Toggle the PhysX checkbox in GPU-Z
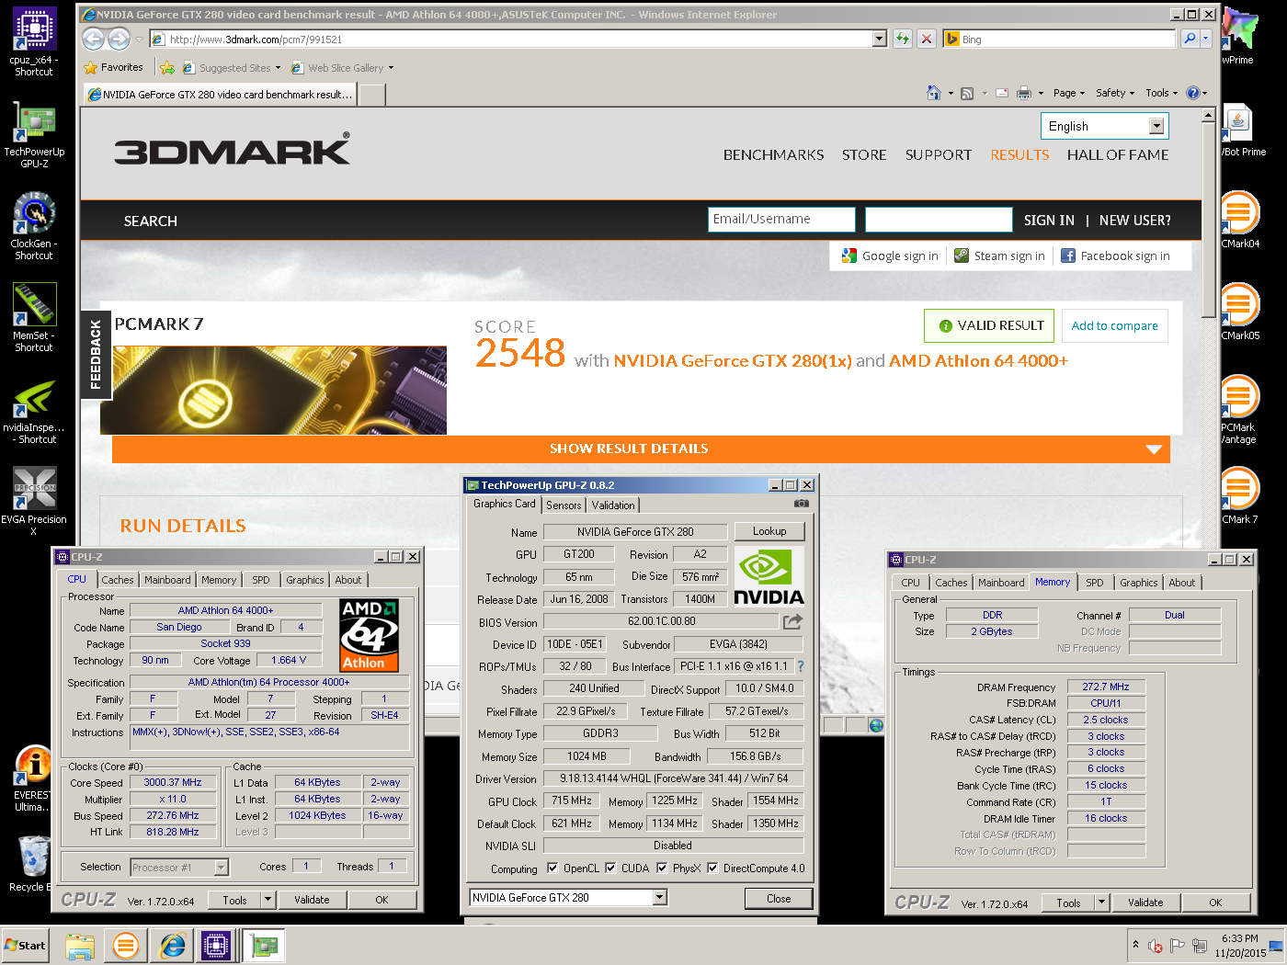This screenshot has height=965, width=1287. (x=662, y=868)
